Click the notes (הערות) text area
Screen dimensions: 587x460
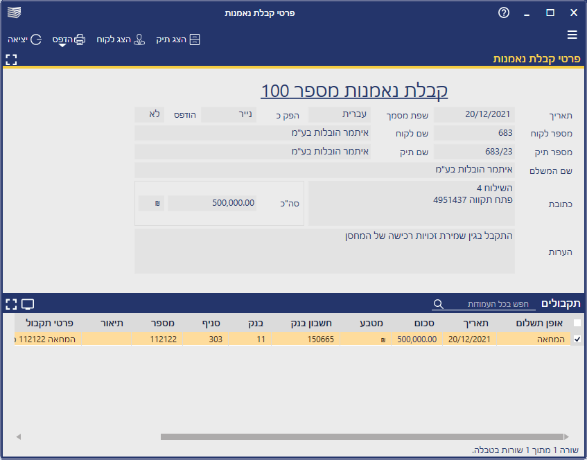coord(324,251)
